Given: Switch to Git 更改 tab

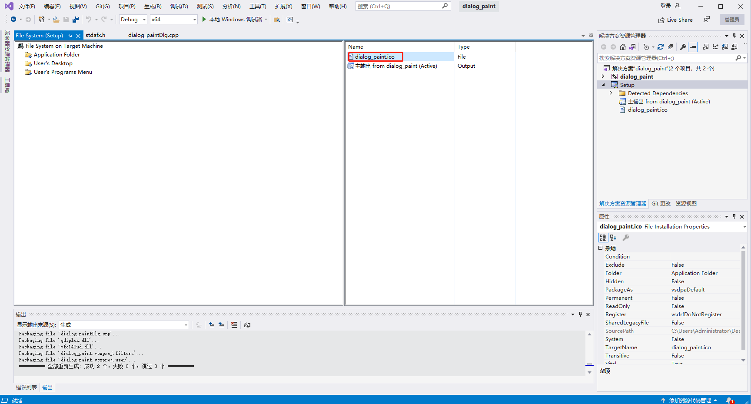Looking at the screenshot, I should (661, 204).
